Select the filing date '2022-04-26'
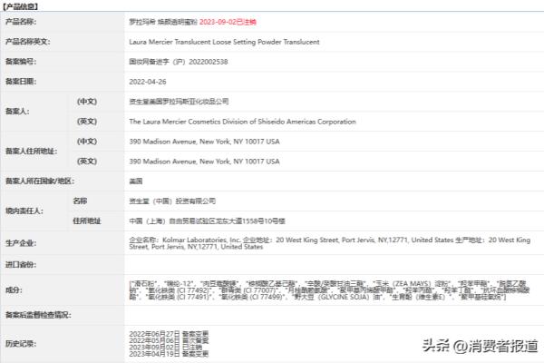Viewport: 544px width, 363px height. point(148,82)
